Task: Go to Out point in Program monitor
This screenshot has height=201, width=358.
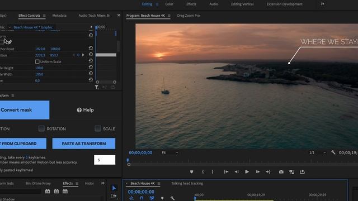Action: (x=268, y=172)
